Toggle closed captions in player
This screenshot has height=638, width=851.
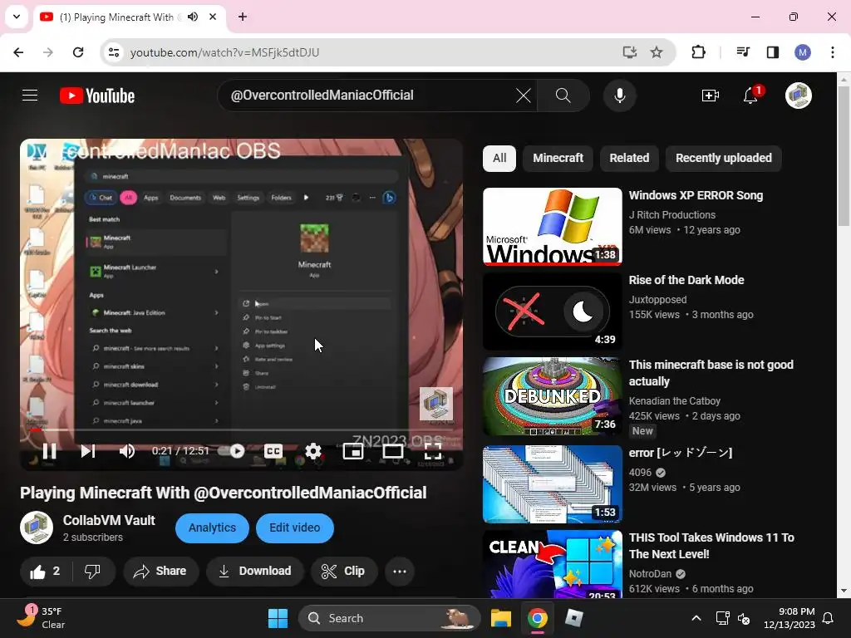pos(273,451)
